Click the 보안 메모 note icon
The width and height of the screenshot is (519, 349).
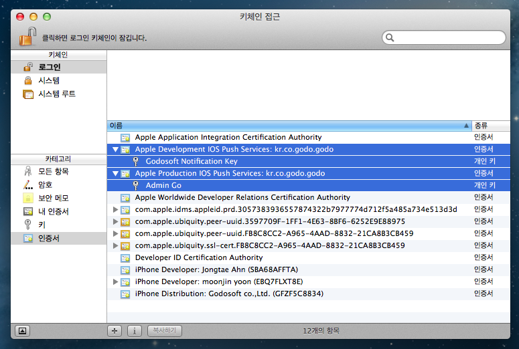pyautogui.click(x=28, y=198)
